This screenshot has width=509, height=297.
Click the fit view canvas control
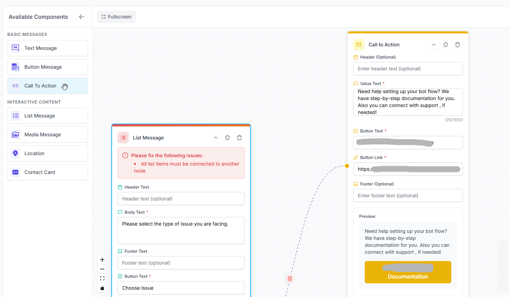(102, 279)
